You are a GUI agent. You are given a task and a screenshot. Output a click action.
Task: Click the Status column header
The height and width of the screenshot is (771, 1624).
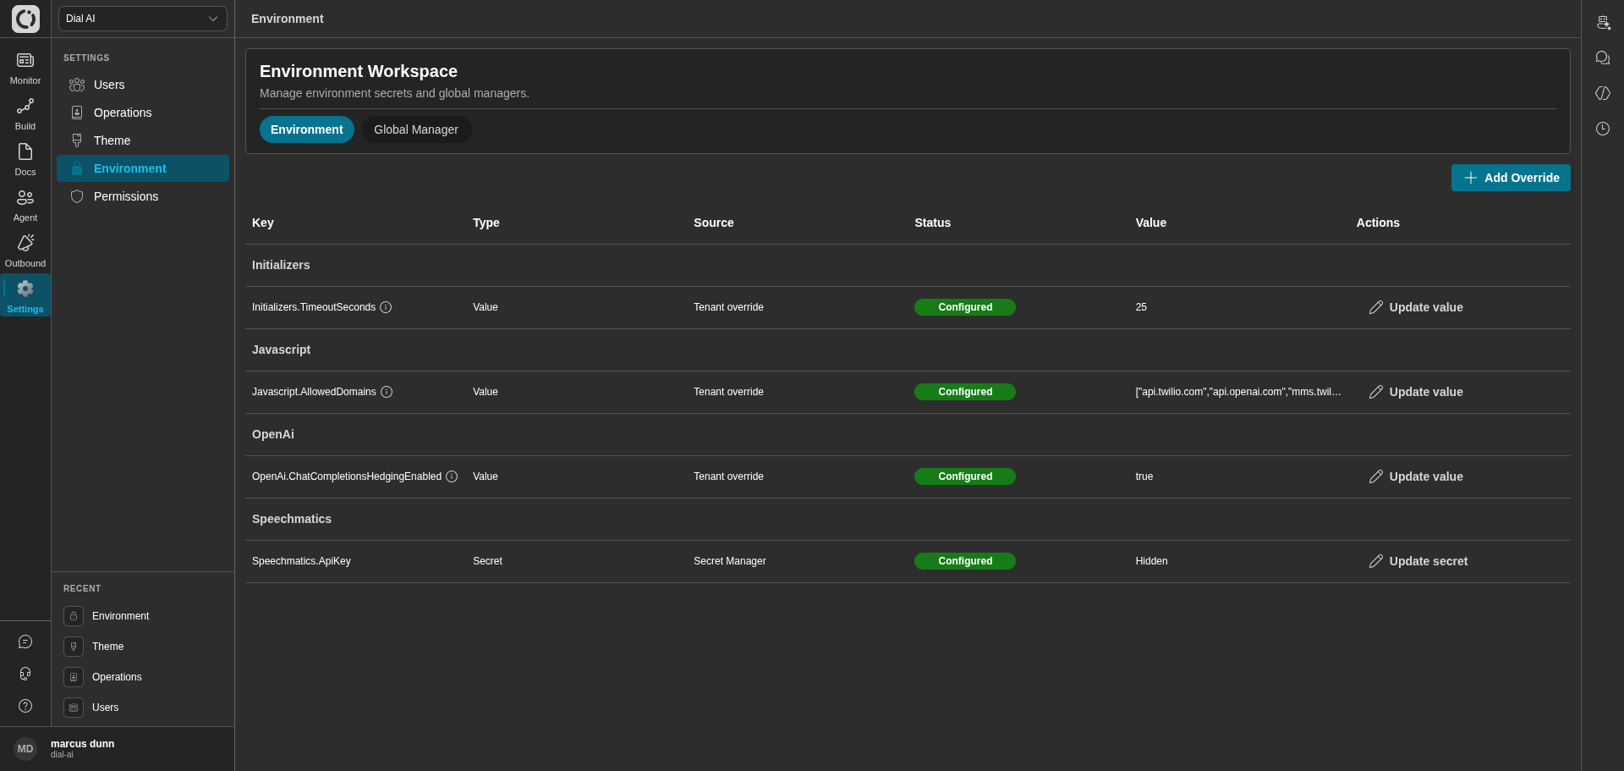click(x=932, y=223)
